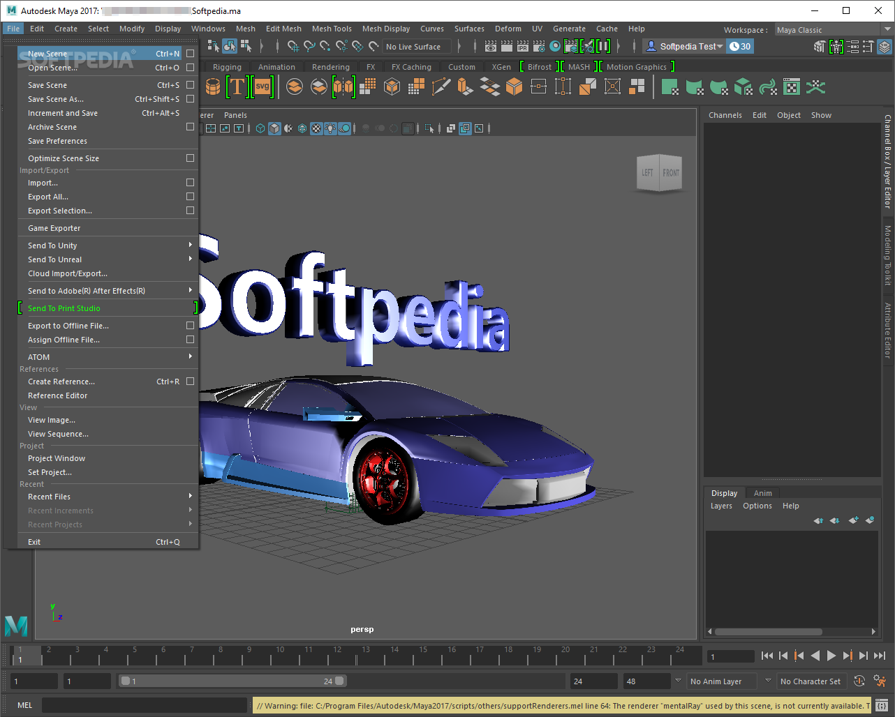The image size is (895, 717).
Task: Open Export All options box
Action: [190, 197]
